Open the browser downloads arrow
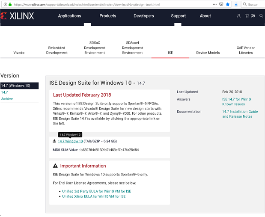This screenshot has height=217, width=265. tap(236, 4)
